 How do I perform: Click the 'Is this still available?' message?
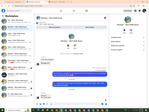click(x=47, y=60)
